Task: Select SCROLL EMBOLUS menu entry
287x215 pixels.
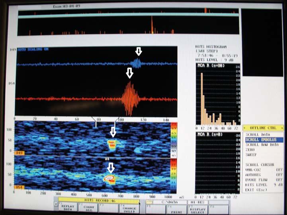Action: (264, 140)
